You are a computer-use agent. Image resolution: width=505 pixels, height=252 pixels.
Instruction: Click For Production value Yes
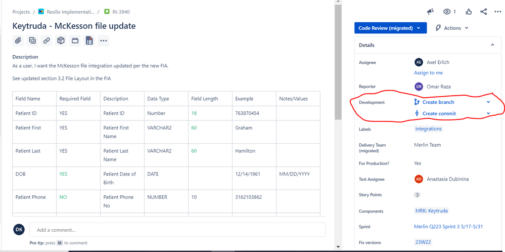point(418,163)
